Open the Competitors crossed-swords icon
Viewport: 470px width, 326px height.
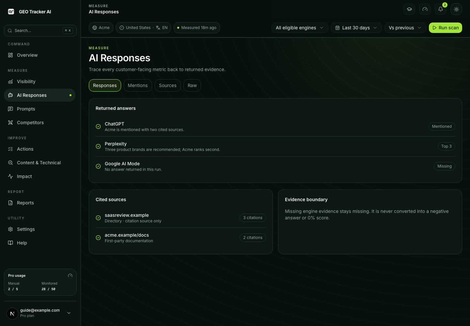tap(10, 123)
